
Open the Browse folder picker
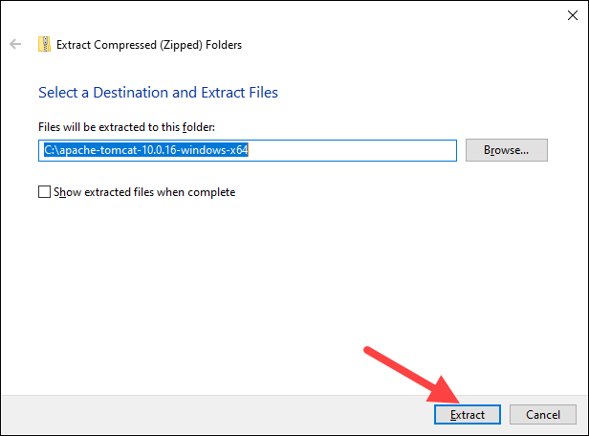pyautogui.click(x=506, y=150)
